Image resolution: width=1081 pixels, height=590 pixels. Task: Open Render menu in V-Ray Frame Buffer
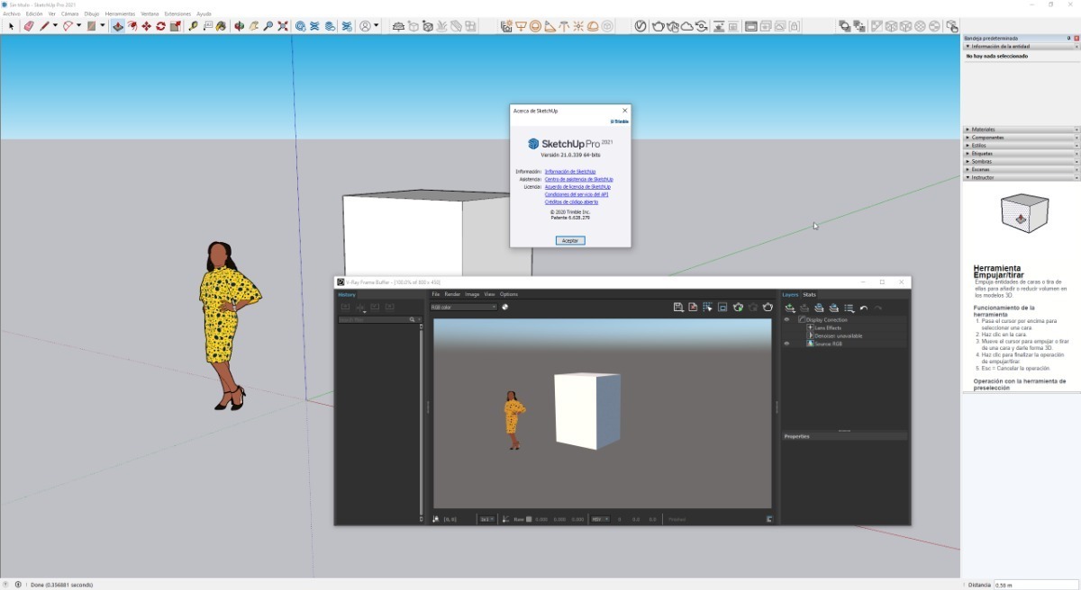pyautogui.click(x=452, y=294)
